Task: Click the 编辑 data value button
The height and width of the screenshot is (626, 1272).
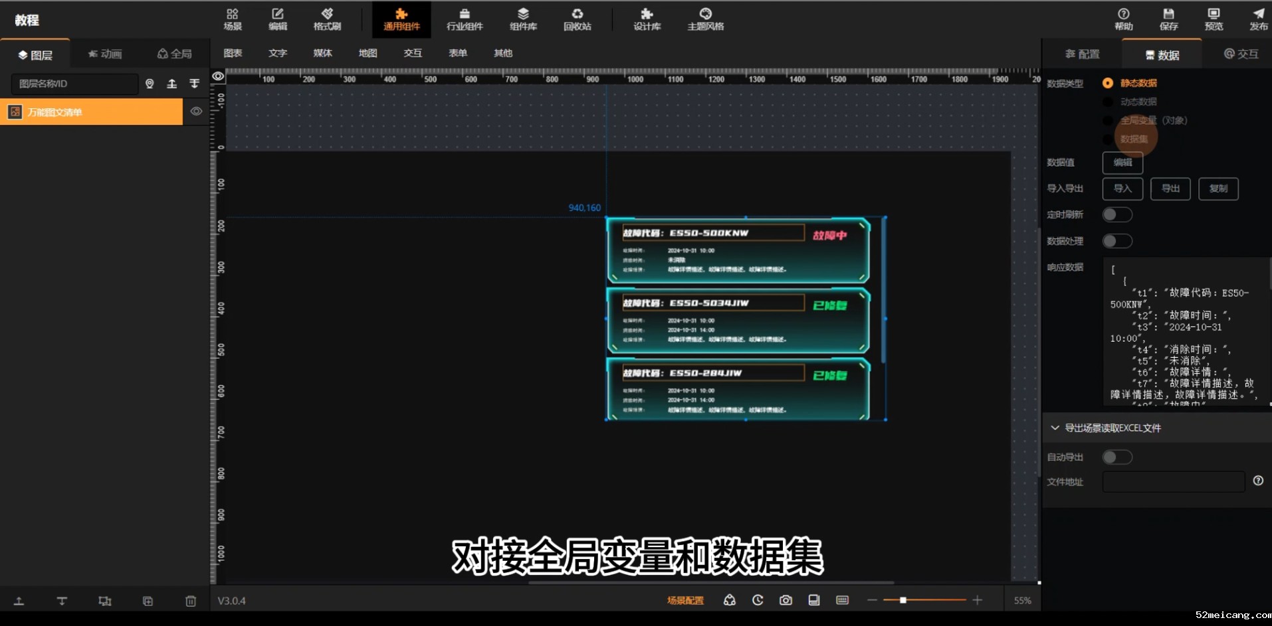Action: coord(1122,163)
